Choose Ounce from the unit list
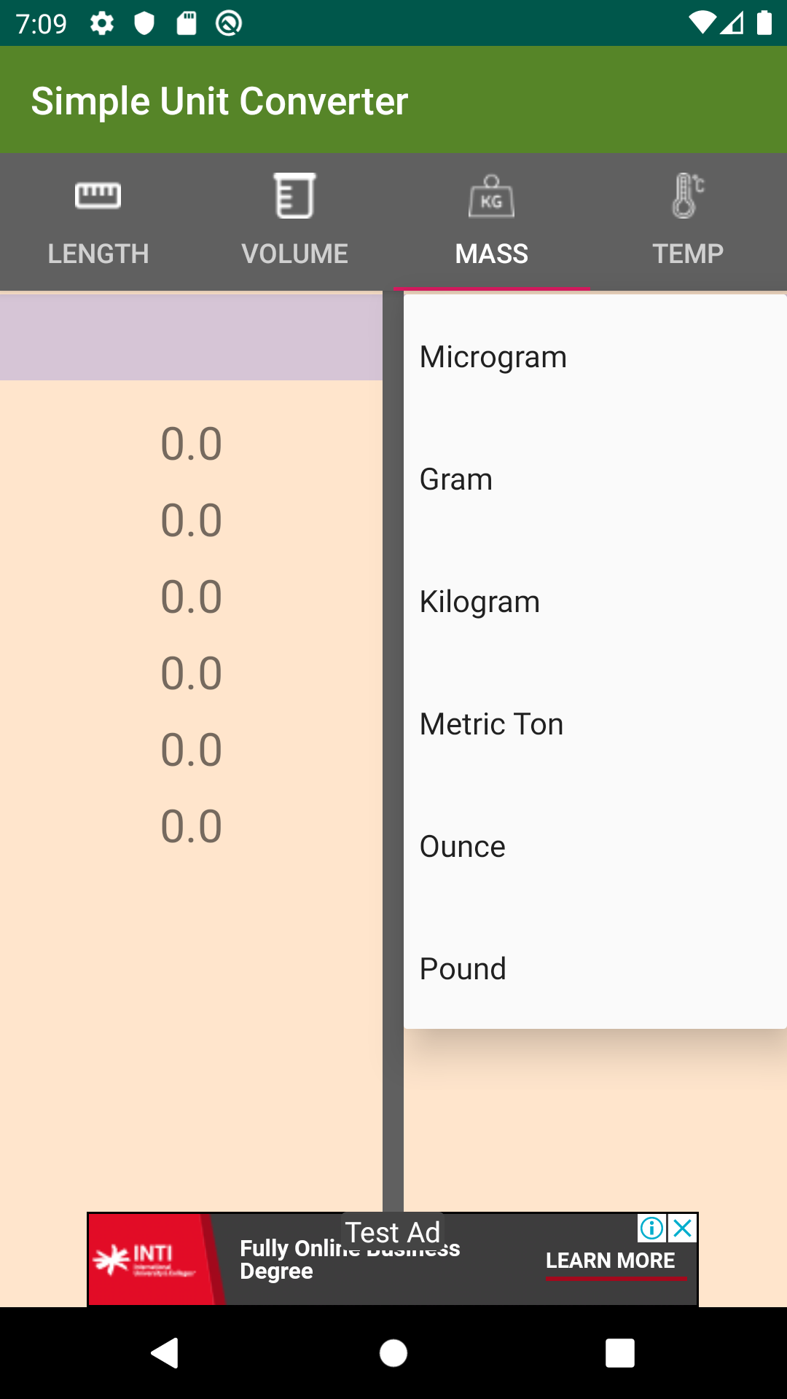787x1399 pixels. [462, 846]
